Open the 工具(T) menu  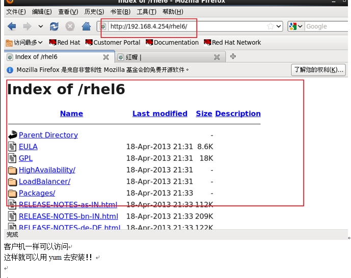click(x=147, y=12)
